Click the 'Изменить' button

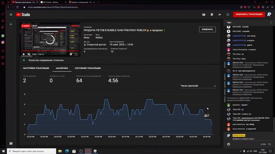pos(207,30)
